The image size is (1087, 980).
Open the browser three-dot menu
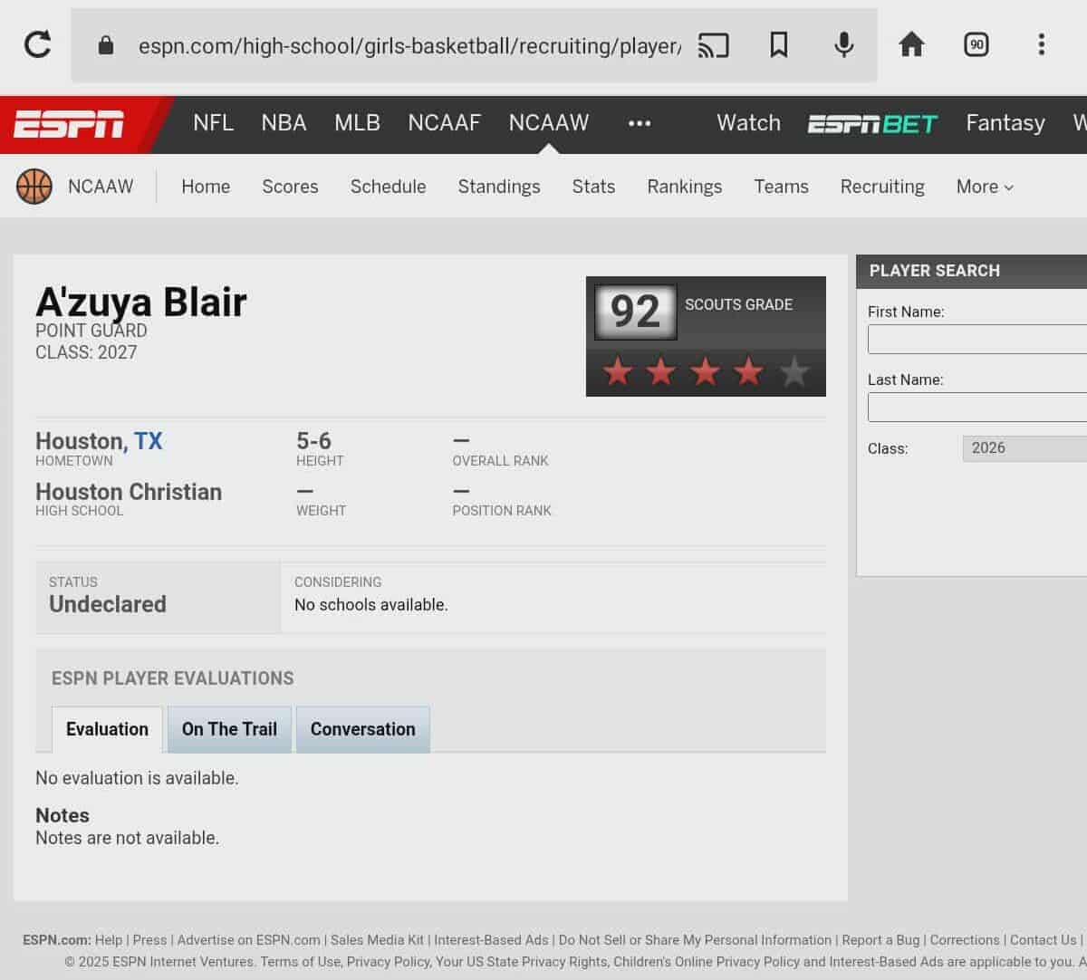tap(1041, 44)
